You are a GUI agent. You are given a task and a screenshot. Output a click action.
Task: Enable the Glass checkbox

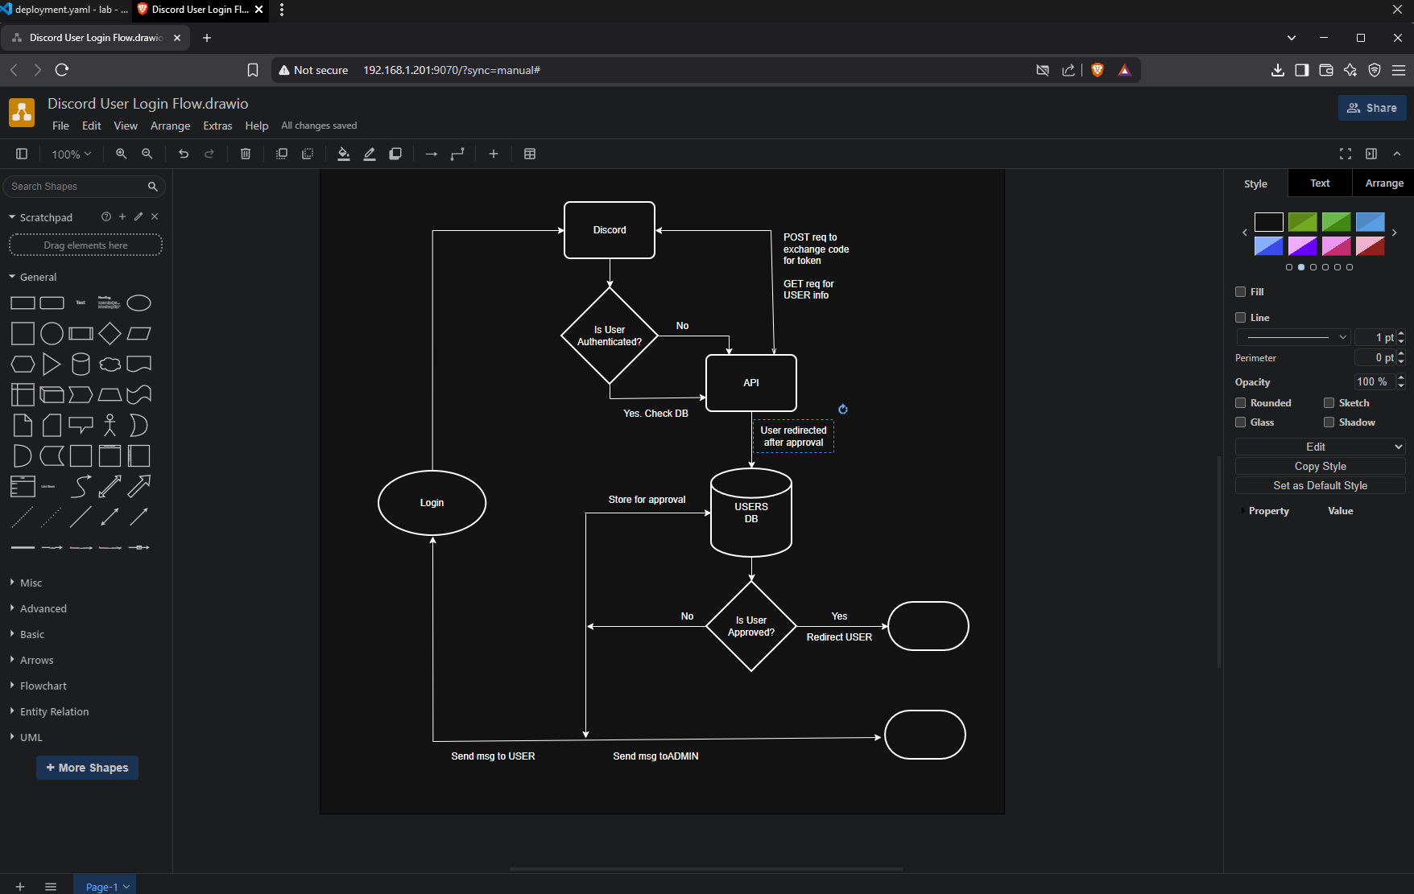(1241, 422)
